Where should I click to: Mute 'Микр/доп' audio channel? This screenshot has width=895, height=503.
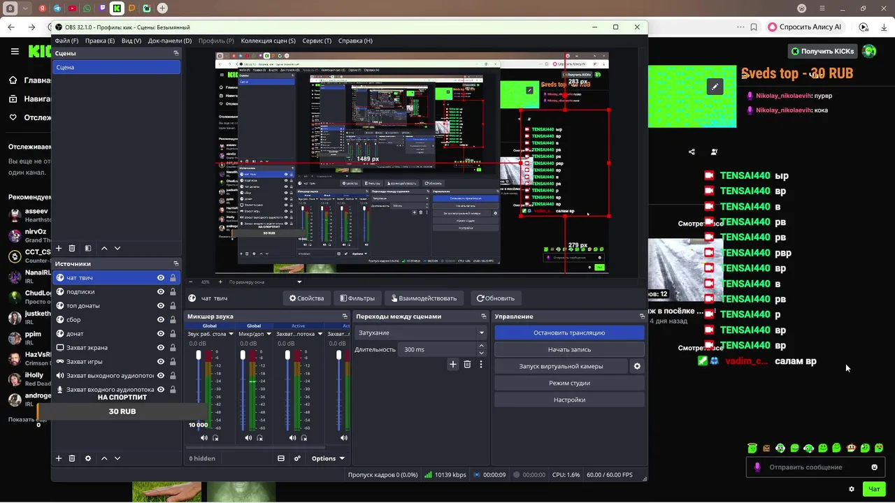point(248,438)
